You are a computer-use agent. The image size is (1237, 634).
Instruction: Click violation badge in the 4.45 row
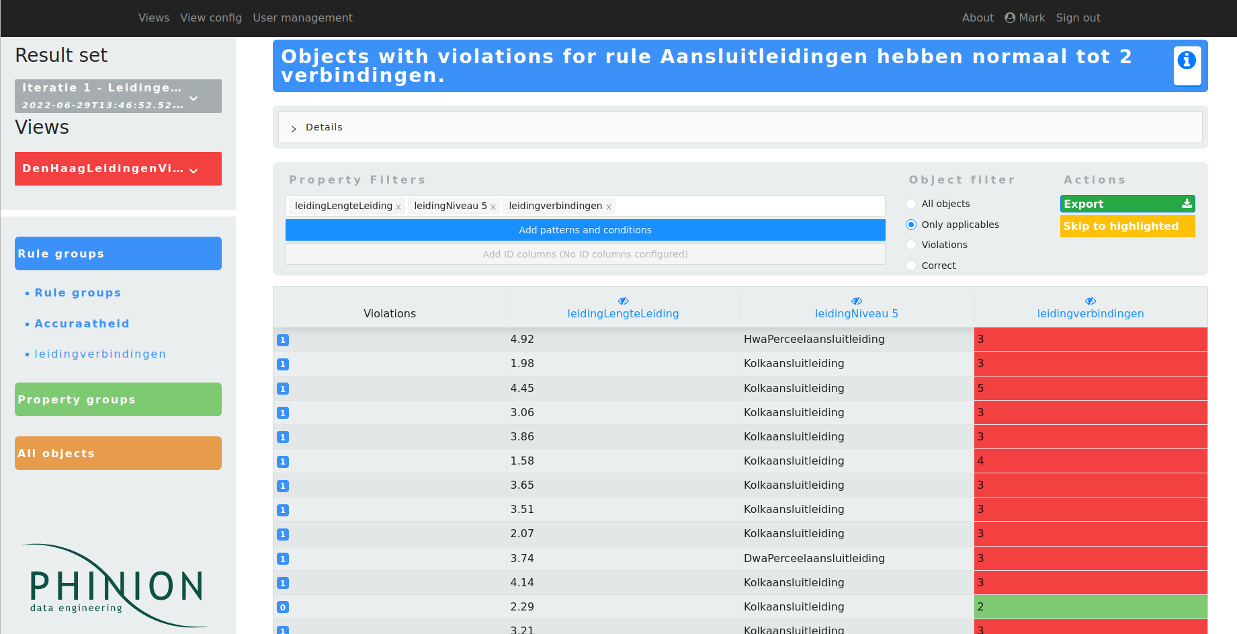pos(283,389)
